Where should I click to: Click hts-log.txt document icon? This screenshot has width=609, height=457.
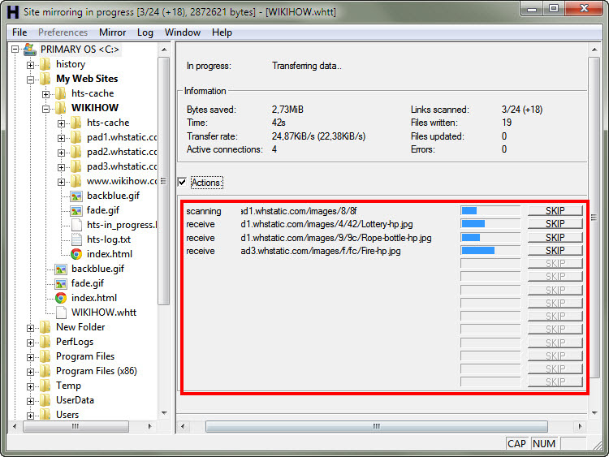click(x=76, y=239)
